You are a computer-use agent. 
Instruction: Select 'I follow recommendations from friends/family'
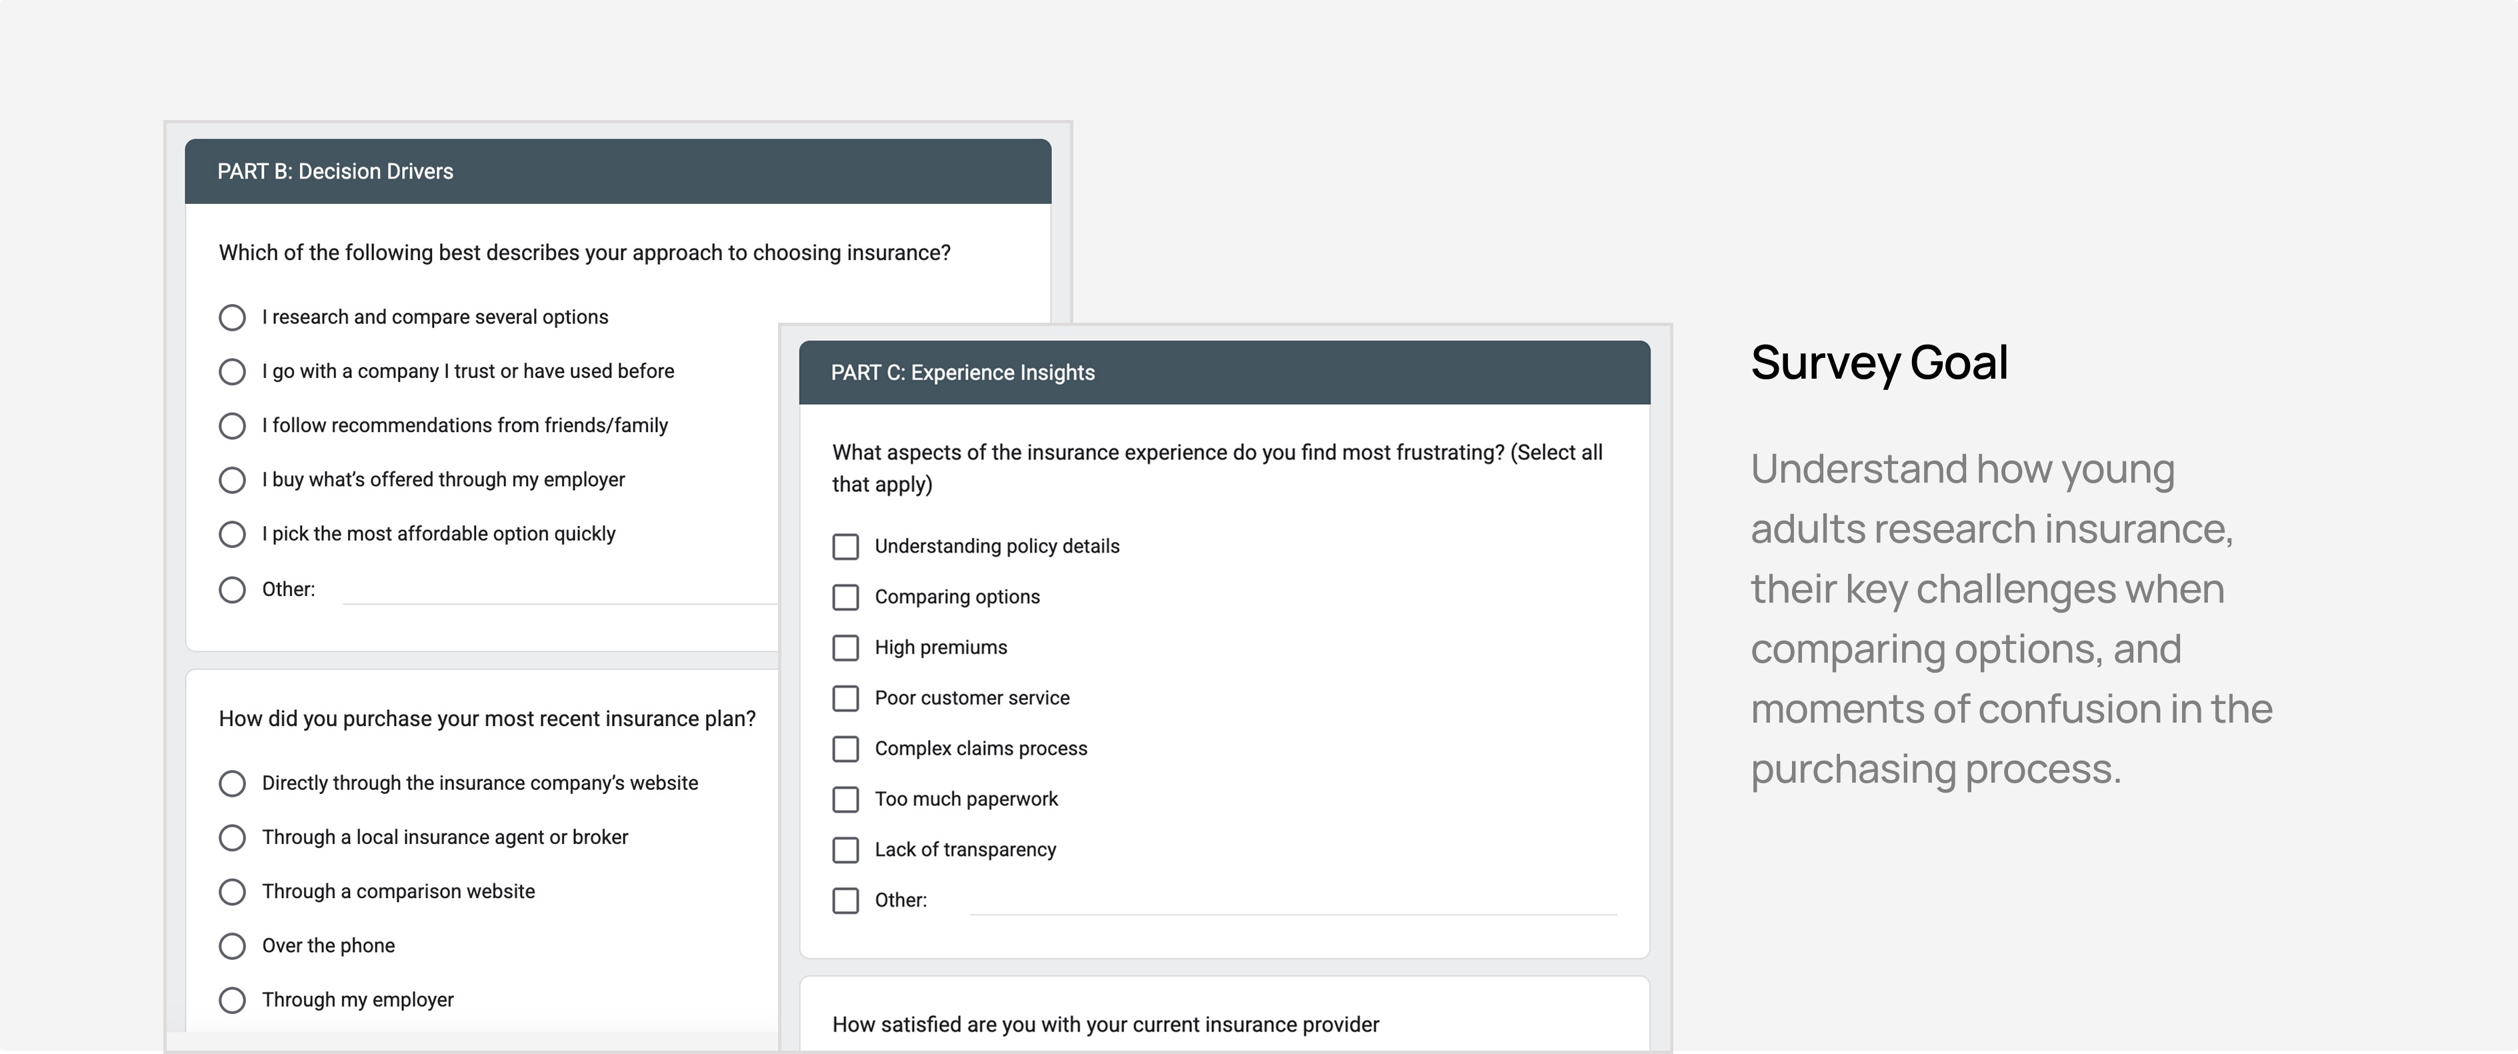231,426
